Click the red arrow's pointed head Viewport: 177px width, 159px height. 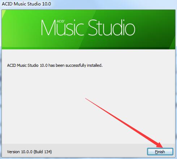tap(161, 146)
